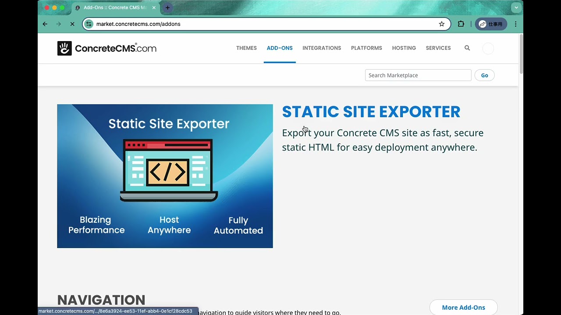This screenshot has height=315, width=561.
Task: Click the Navigation section heading
Action: coord(101,300)
